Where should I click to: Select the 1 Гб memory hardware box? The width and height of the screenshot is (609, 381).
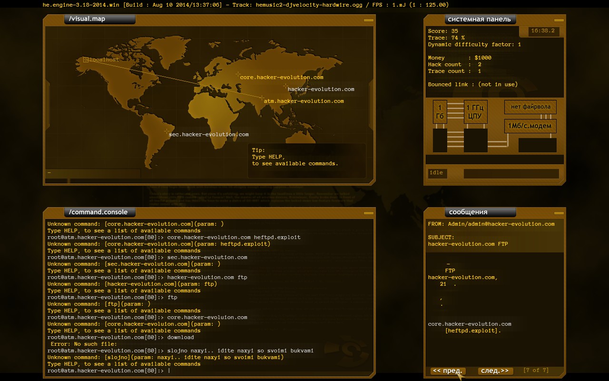[x=440, y=112]
